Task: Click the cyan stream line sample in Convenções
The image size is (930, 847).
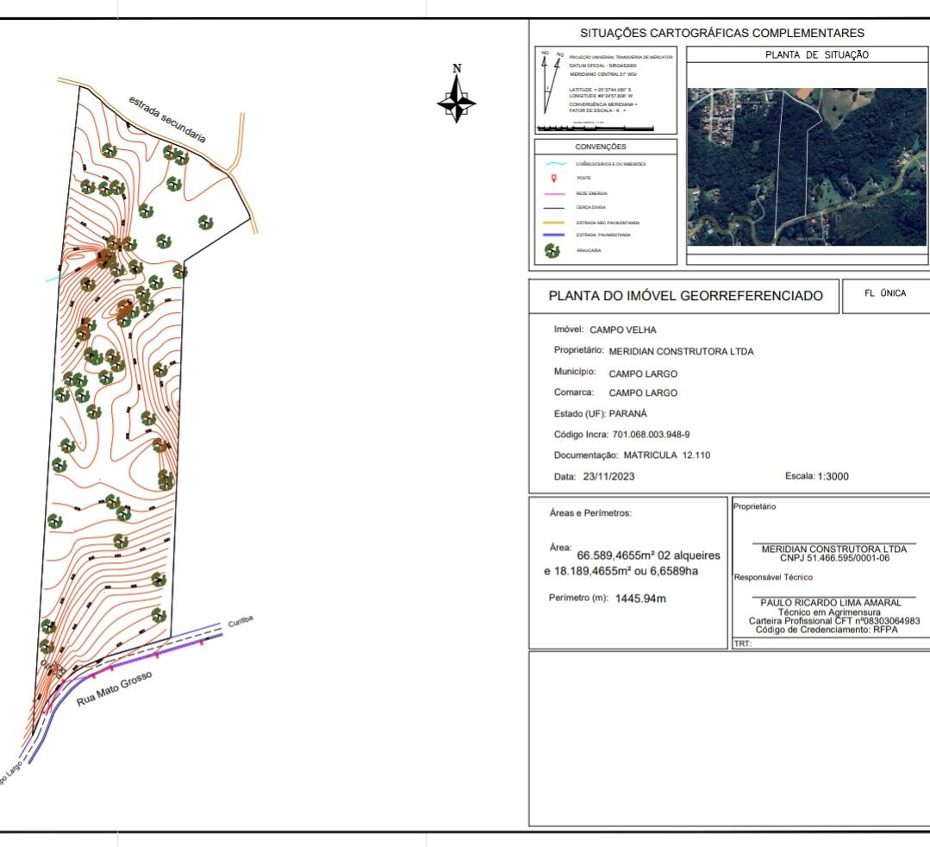Action: [x=555, y=163]
